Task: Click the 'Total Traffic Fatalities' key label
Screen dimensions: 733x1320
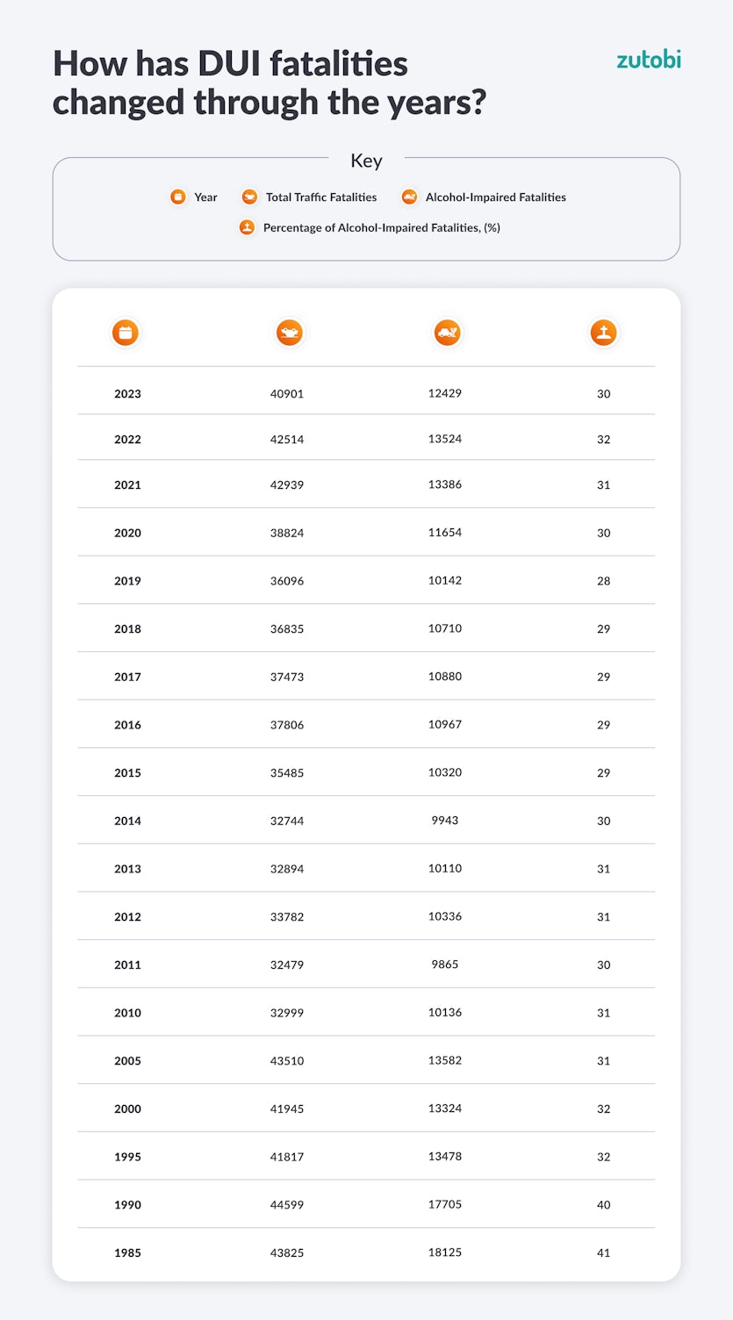Action: (321, 197)
